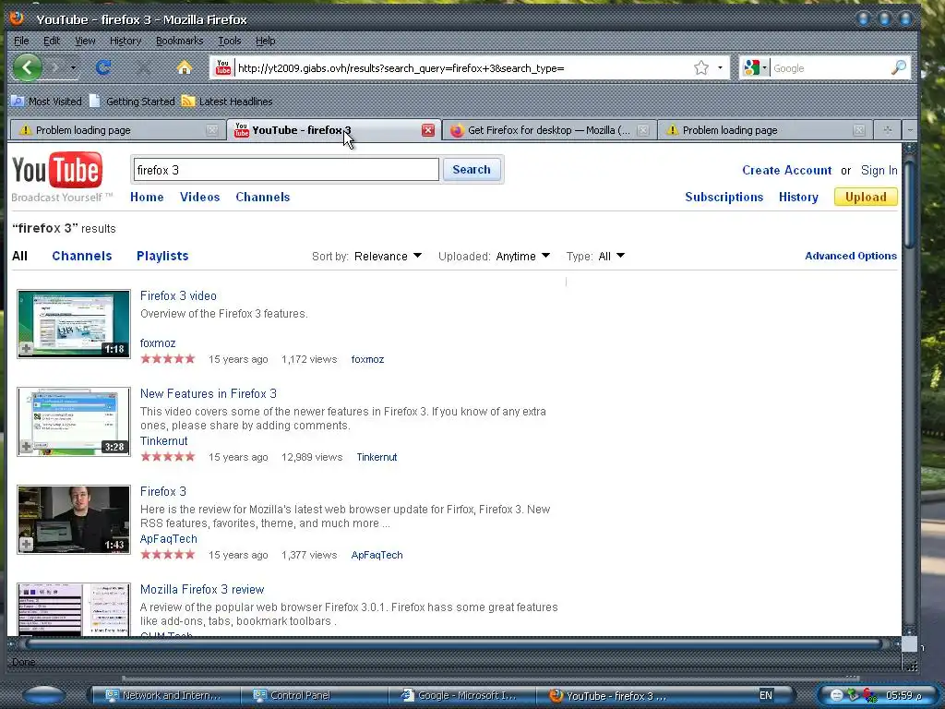Open the History menu
The height and width of the screenshot is (709, 945).
tap(126, 41)
